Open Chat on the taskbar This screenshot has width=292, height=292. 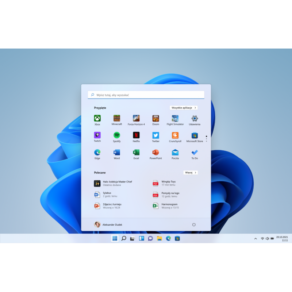(150, 238)
